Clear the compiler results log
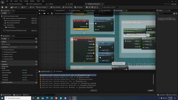The width and height of the screenshot is (178, 100). tap(151, 91)
